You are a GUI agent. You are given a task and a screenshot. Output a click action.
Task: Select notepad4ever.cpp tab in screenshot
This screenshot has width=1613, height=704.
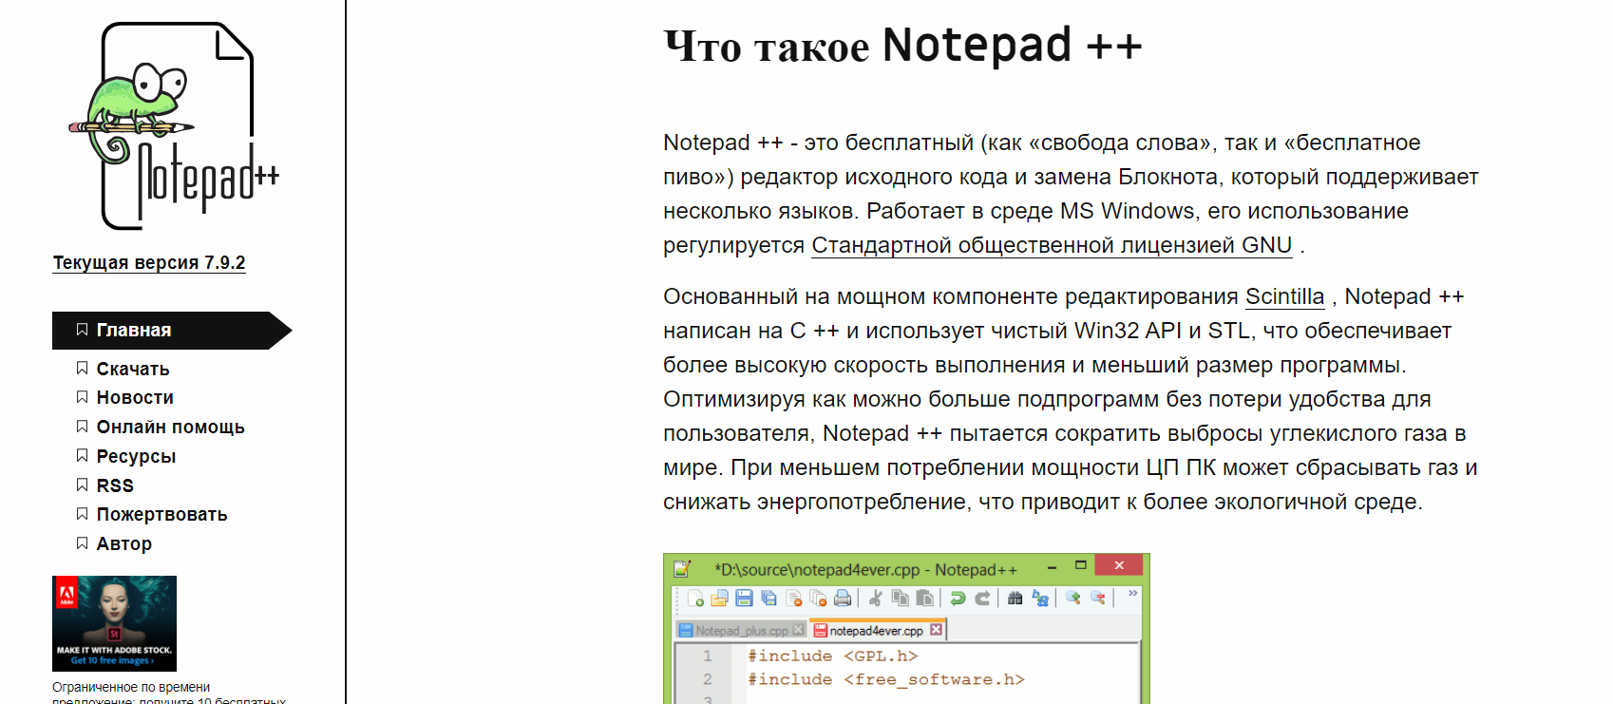tap(877, 628)
